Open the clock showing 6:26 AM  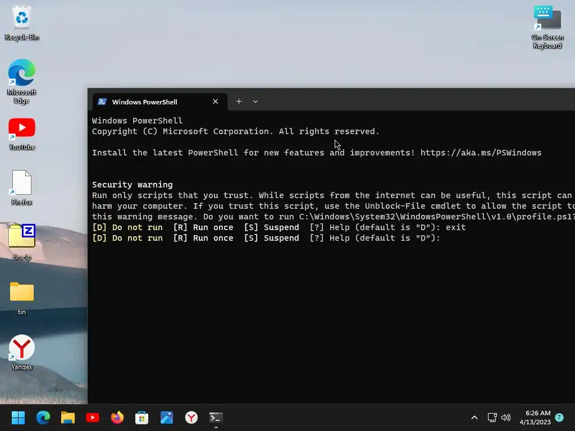click(535, 418)
